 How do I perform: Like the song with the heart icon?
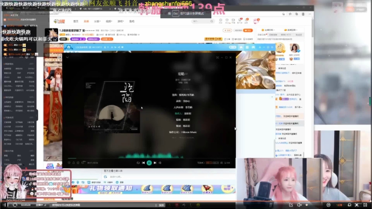(x=69, y=162)
